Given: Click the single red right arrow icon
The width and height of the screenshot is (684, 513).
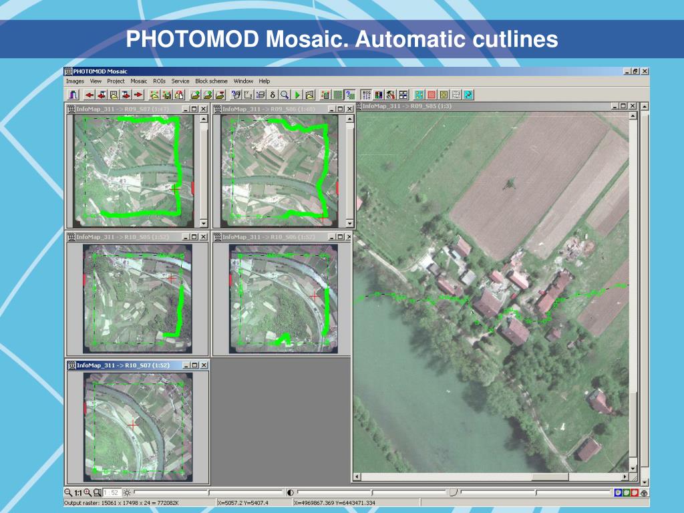Looking at the screenshot, I should click(x=139, y=95).
